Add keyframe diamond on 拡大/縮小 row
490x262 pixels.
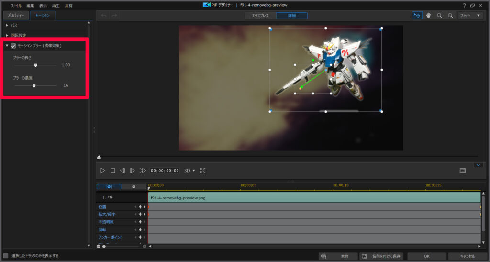[140, 214]
